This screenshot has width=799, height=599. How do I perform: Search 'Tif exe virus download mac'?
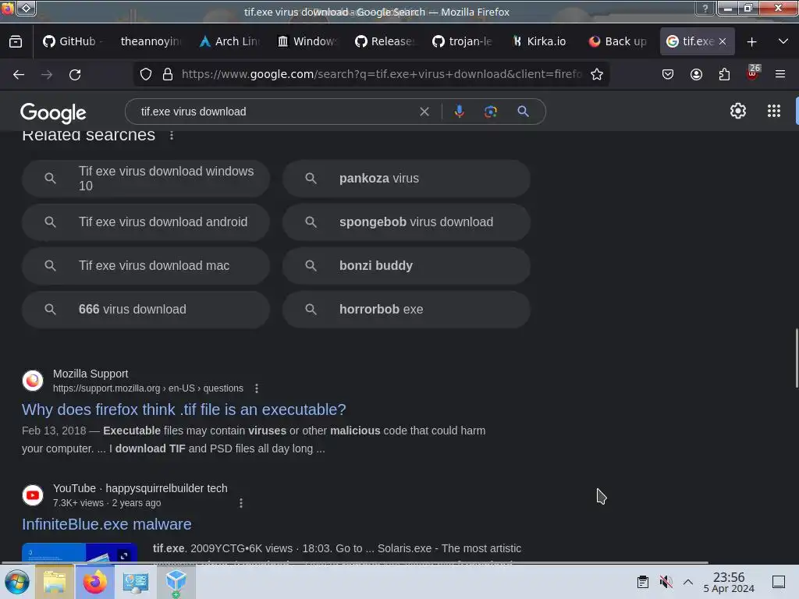point(146,266)
